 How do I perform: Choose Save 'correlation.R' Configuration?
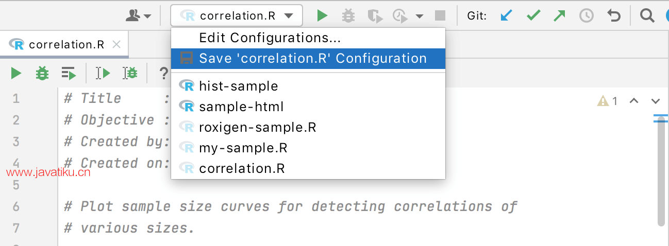(x=312, y=58)
